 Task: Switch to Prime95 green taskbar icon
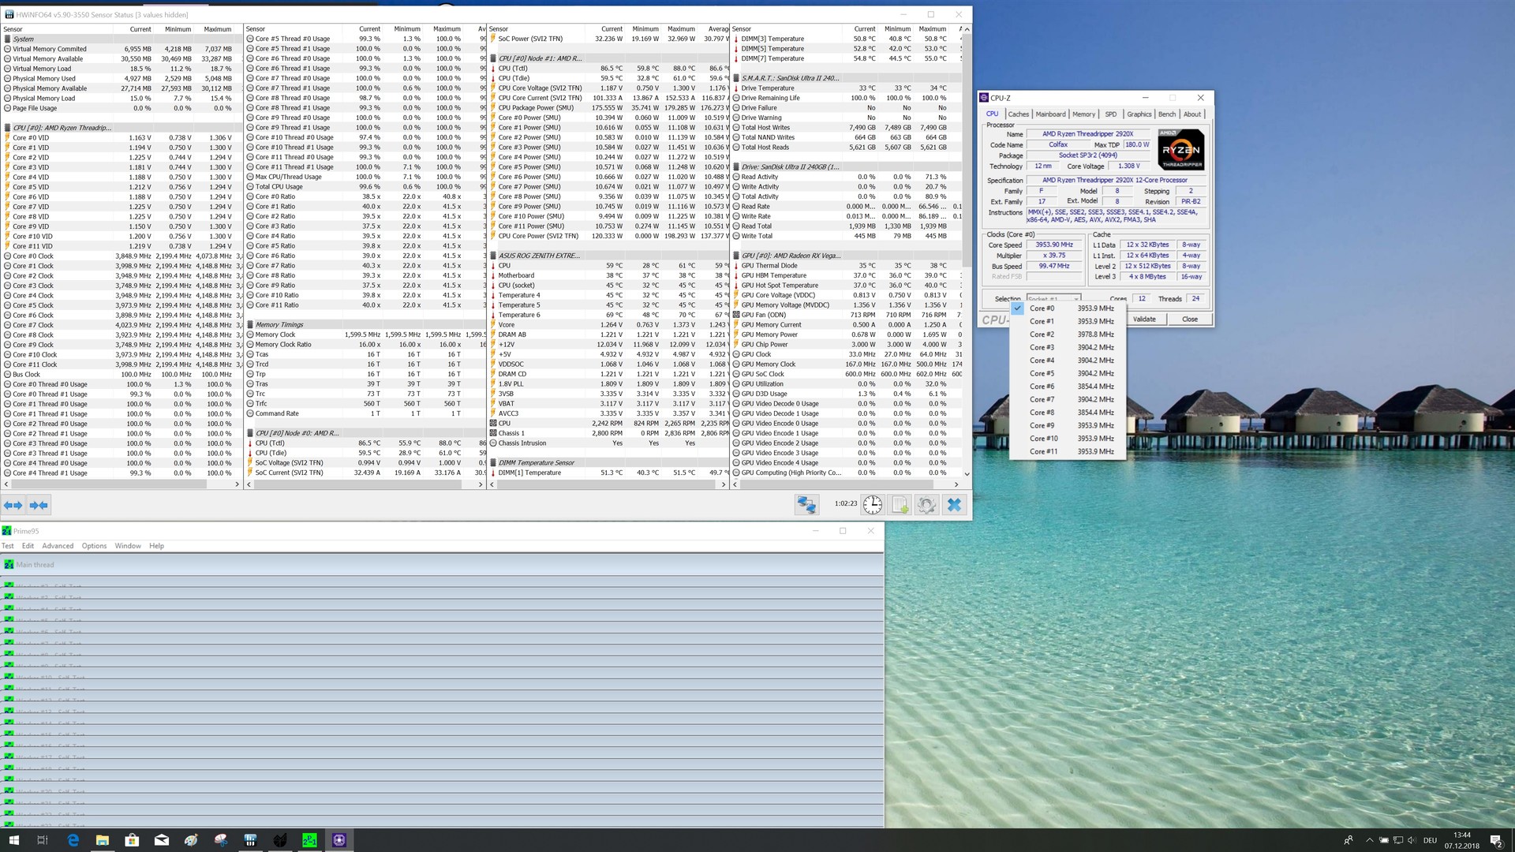[x=309, y=840]
